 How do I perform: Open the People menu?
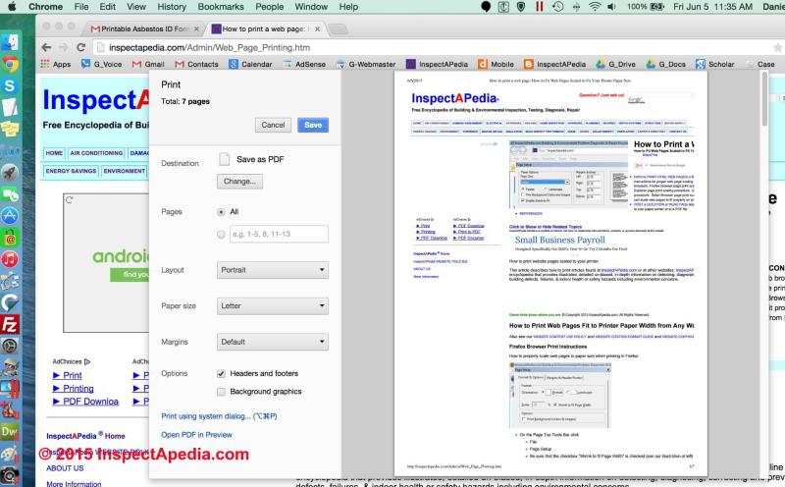coord(269,7)
